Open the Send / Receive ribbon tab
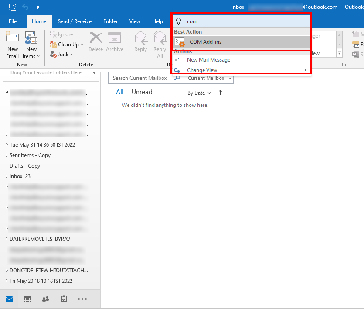Image resolution: width=364 pixels, height=309 pixels. coord(75,21)
